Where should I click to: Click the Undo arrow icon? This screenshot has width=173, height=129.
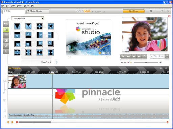point(151,11)
